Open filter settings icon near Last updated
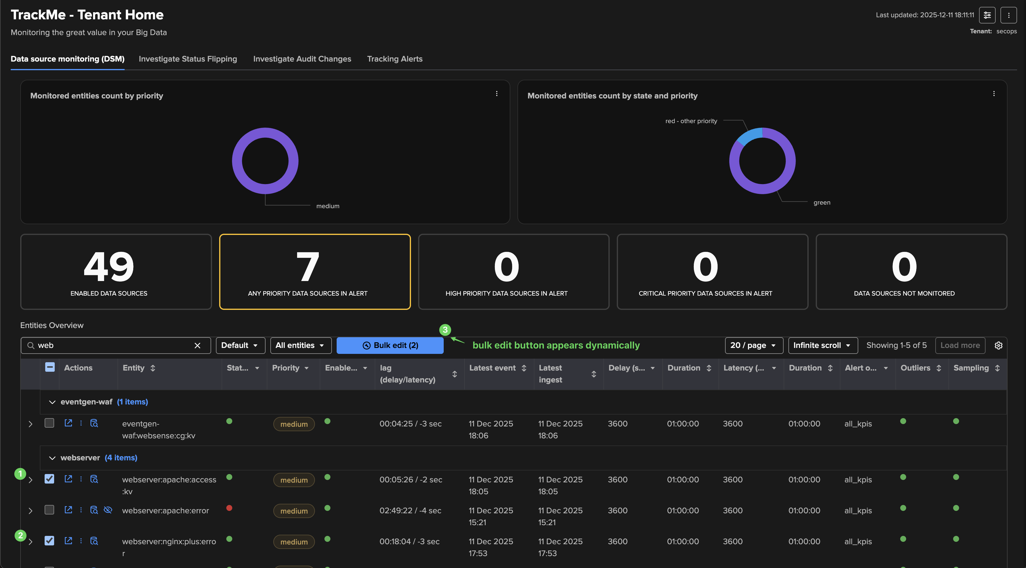The width and height of the screenshot is (1026, 568). click(987, 15)
